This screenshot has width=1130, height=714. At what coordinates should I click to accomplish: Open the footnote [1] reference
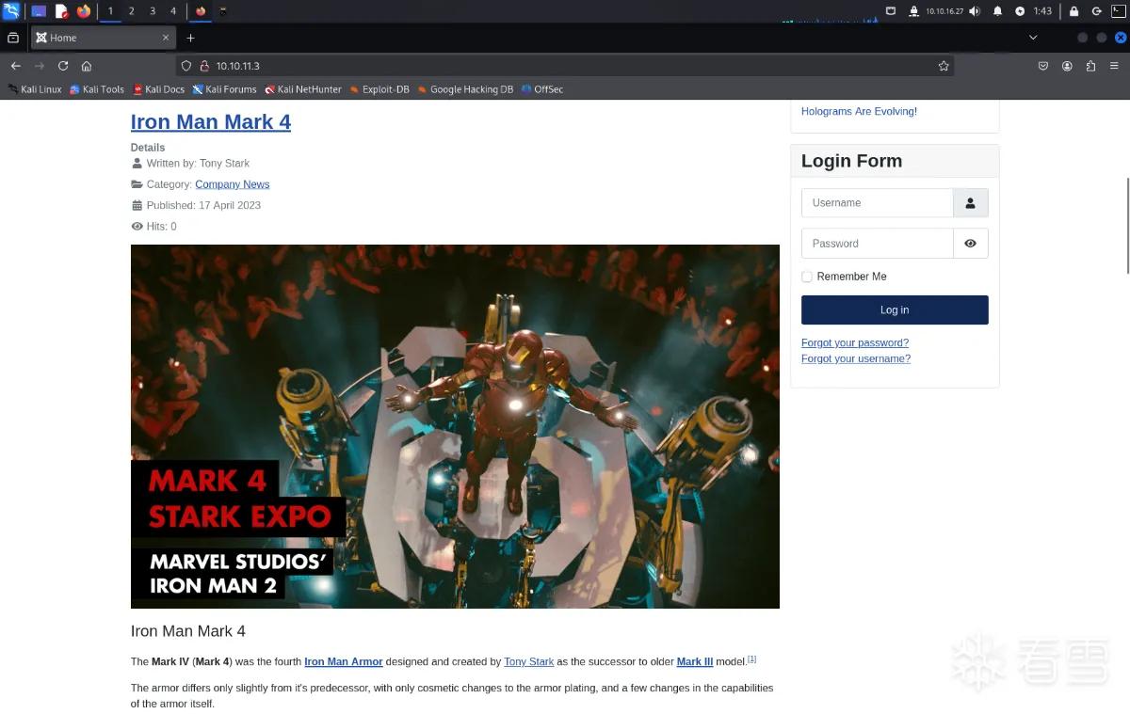click(x=751, y=658)
